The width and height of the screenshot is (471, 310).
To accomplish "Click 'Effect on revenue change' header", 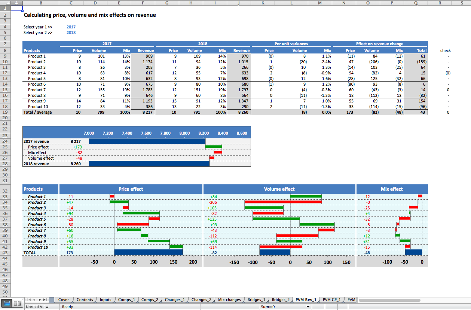I will 379,44.
